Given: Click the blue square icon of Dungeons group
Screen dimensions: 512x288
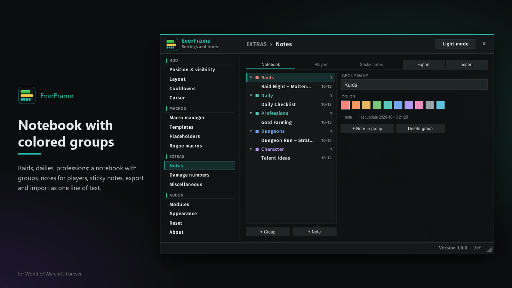Looking at the screenshot, I should point(257,131).
